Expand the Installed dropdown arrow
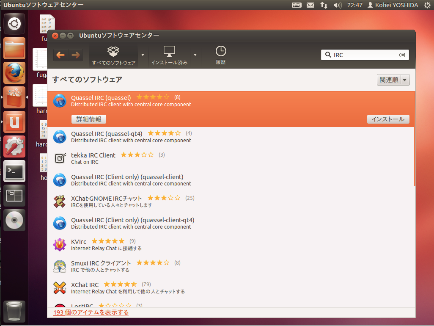This screenshot has height=326, width=434. coord(195,55)
